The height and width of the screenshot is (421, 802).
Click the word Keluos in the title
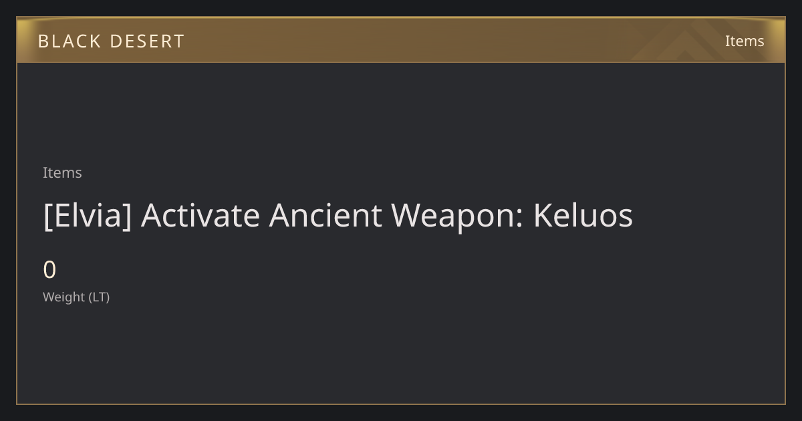point(583,216)
